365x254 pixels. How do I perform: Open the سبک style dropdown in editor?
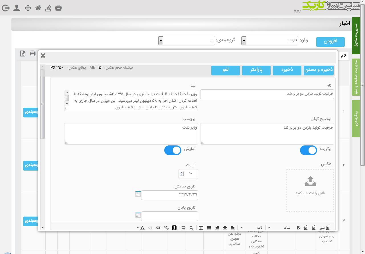tap(279, 228)
